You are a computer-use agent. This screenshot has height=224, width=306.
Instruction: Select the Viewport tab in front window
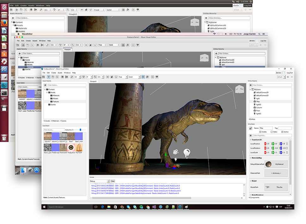tap(93, 81)
